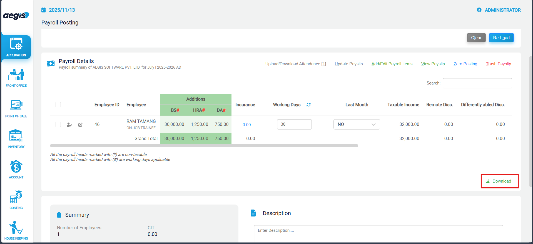Check the row checkbox for RAM TAMANG

[58, 125]
